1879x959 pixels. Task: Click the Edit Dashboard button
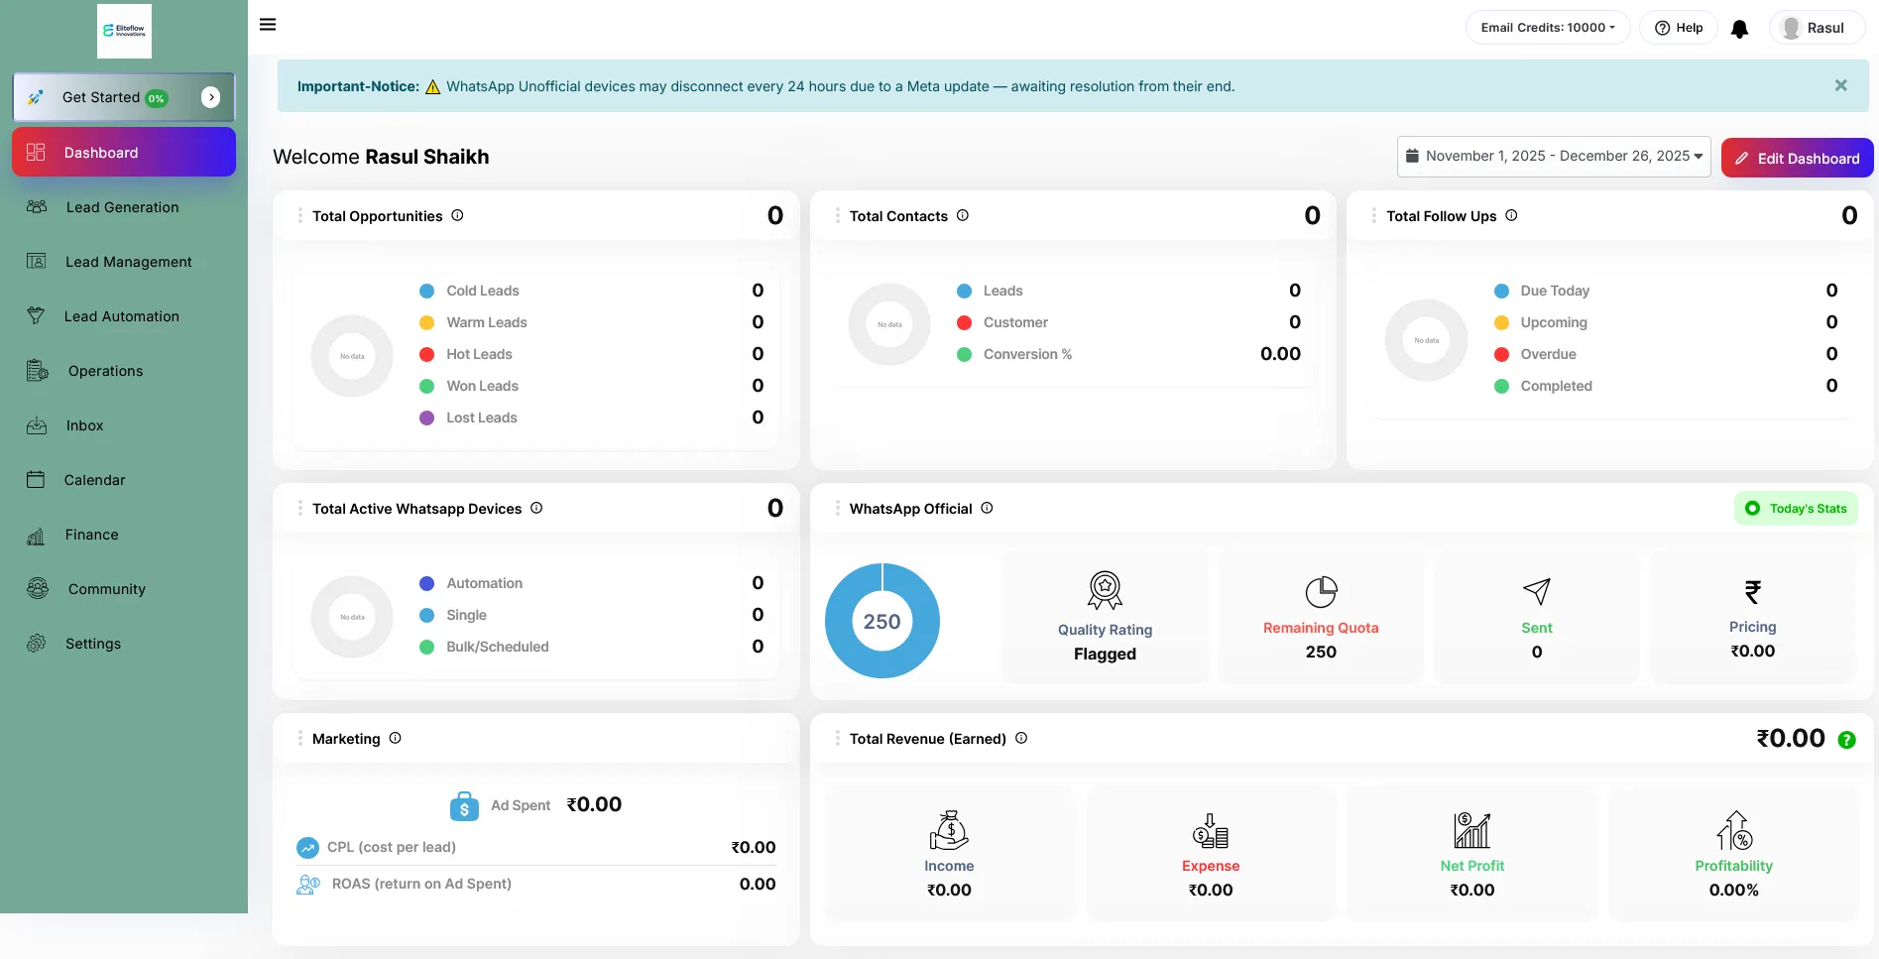pos(1797,159)
